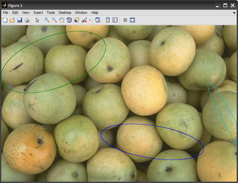Image resolution: width=238 pixels, height=183 pixels.
Task: Select the Data Cursor tool
Action: (77, 20)
